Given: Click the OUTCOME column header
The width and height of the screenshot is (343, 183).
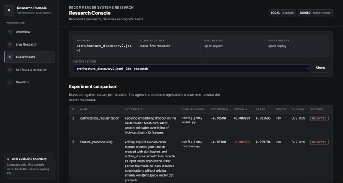Looking at the screenshot, I should click(x=317, y=109).
